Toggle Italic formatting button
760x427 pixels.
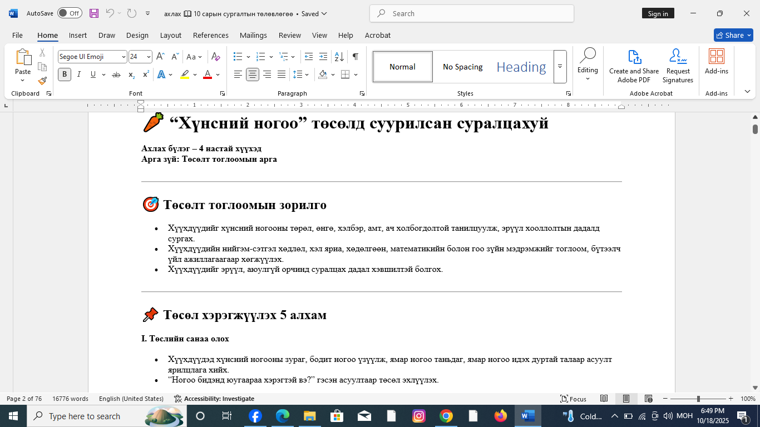[79, 75]
